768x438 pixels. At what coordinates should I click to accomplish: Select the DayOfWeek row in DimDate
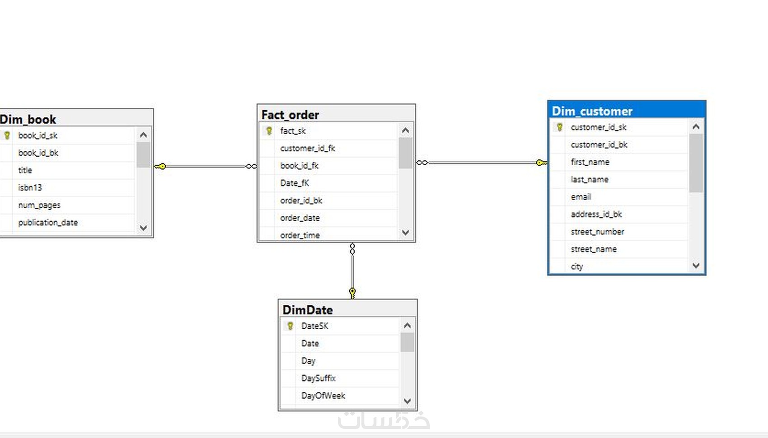coord(323,396)
